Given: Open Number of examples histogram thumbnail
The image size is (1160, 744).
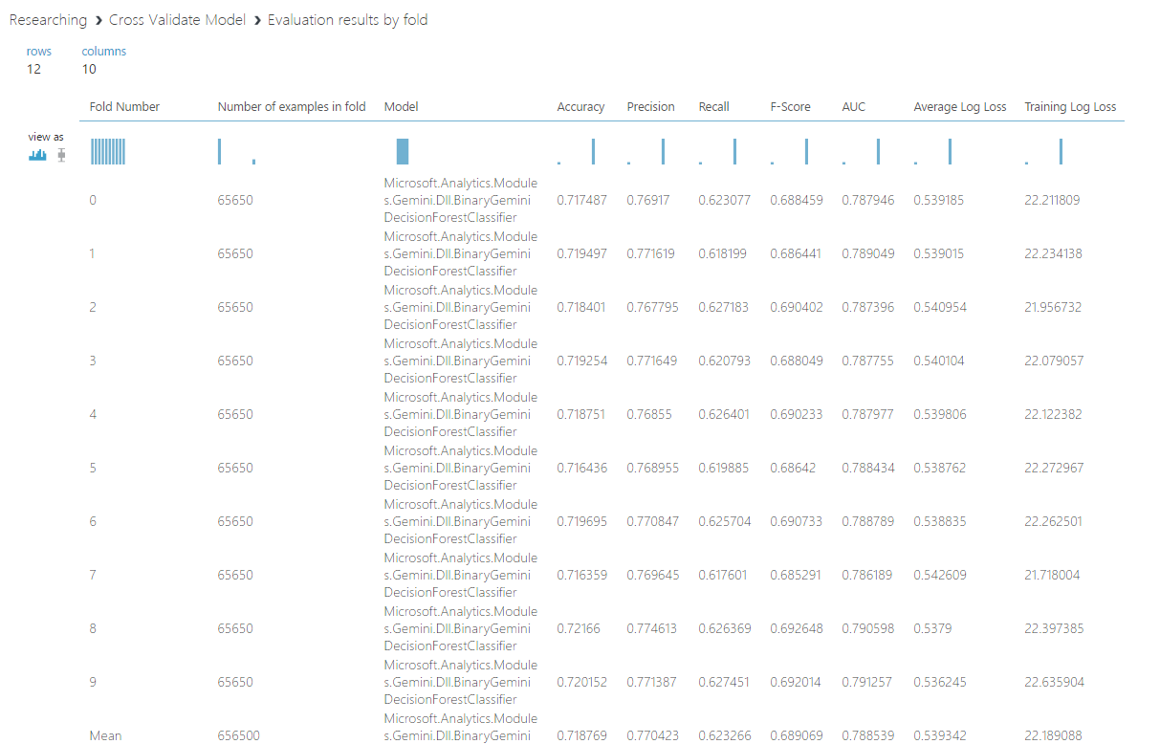Looking at the screenshot, I should click(x=236, y=151).
